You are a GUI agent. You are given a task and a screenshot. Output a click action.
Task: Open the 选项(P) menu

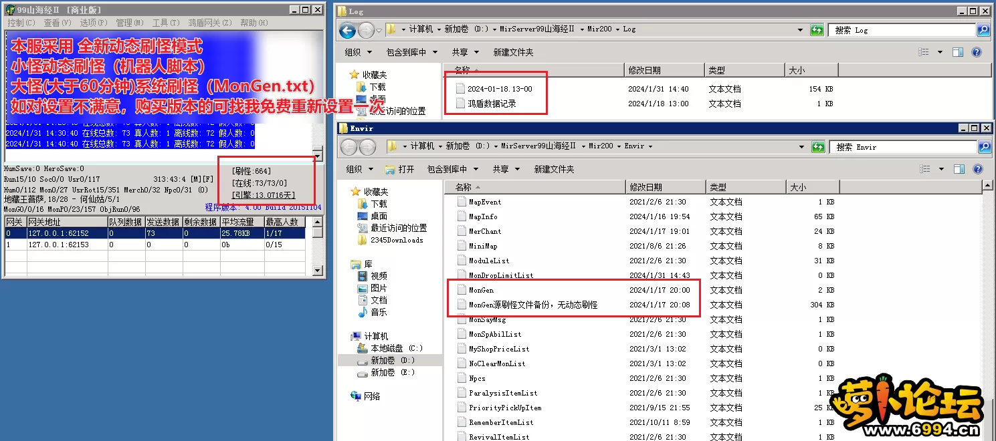coord(94,23)
